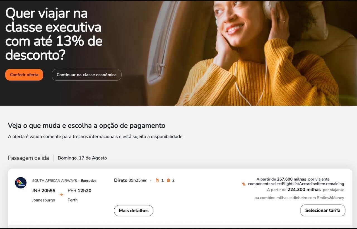
Task: Click the Conferir oferta button
Action: (24, 75)
